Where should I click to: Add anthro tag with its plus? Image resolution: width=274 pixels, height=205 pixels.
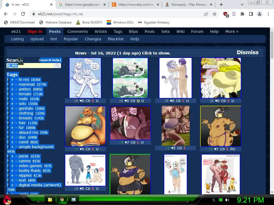point(12,89)
